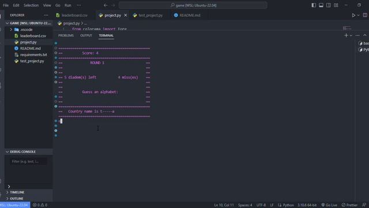Image resolution: width=369 pixels, height=208 pixels.
Task: Toggle the primary side bar layout icon
Action: point(314,5)
